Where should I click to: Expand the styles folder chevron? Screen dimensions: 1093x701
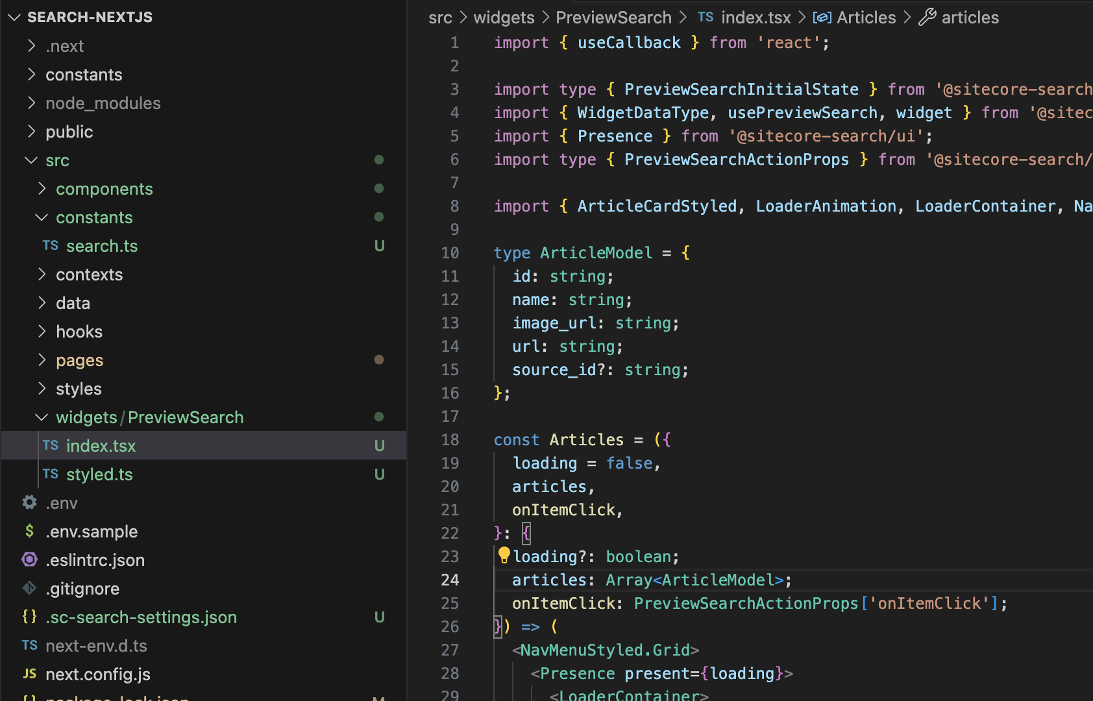[42, 389]
